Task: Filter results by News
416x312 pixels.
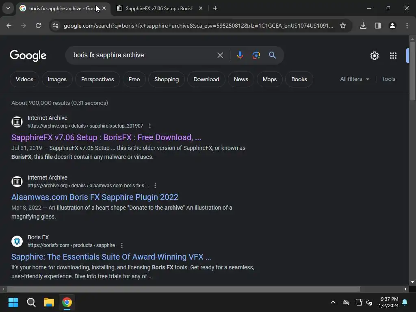Action: [x=241, y=79]
